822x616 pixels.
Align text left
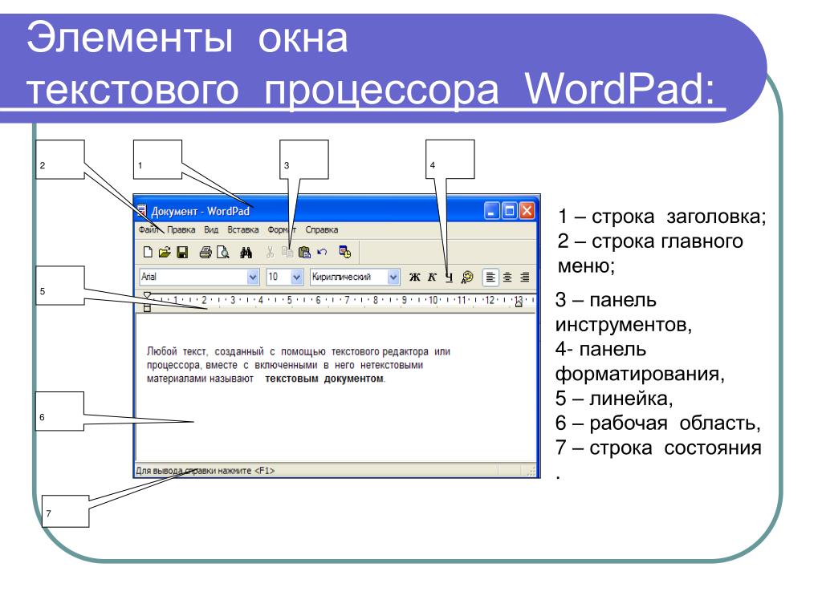(490, 277)
